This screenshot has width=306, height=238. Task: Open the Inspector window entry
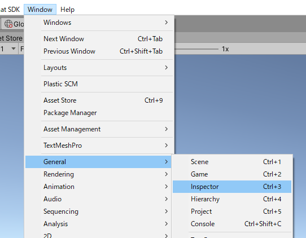pos(232,187)
